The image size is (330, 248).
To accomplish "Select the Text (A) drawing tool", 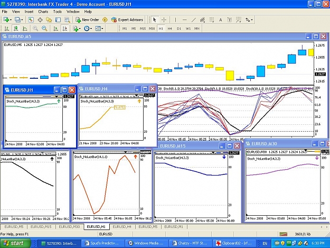I will click(x=221, y=20).
